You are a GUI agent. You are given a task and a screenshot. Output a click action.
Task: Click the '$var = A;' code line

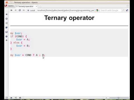[x=23, y=39]
